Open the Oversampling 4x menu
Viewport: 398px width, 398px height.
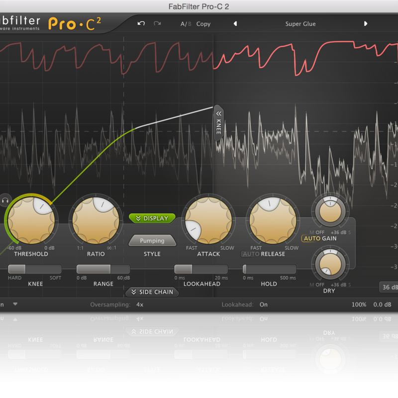pyautogui.click(x=140, y=304)
